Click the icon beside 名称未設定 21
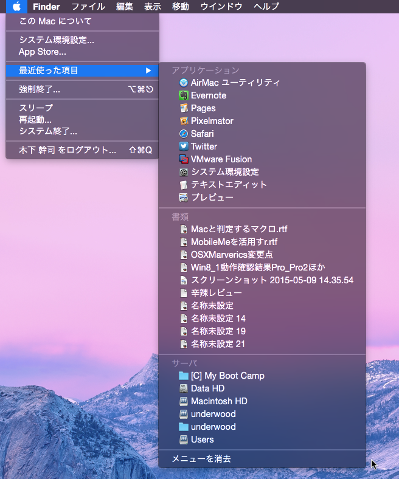Screen dimensions: 399x479 click(x=184, y=344)
